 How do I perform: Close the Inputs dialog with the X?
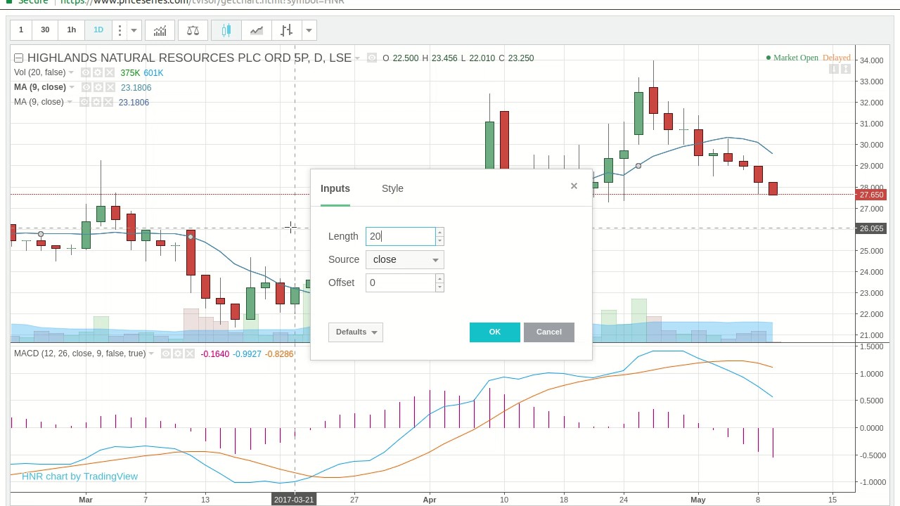(574, 186)
